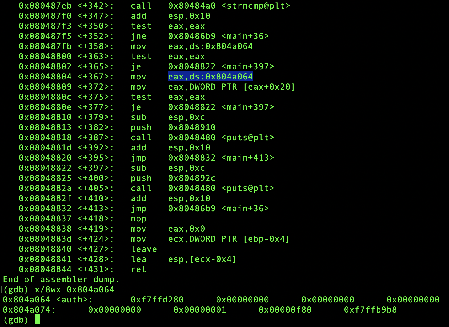Screen dimensions: 449x327
Task: Click the second puts@plt call at main+405
Action: 221,188
